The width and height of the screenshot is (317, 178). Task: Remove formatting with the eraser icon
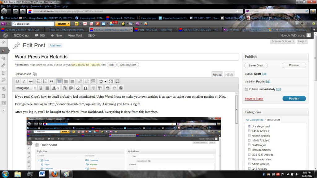tap(78, 88)
